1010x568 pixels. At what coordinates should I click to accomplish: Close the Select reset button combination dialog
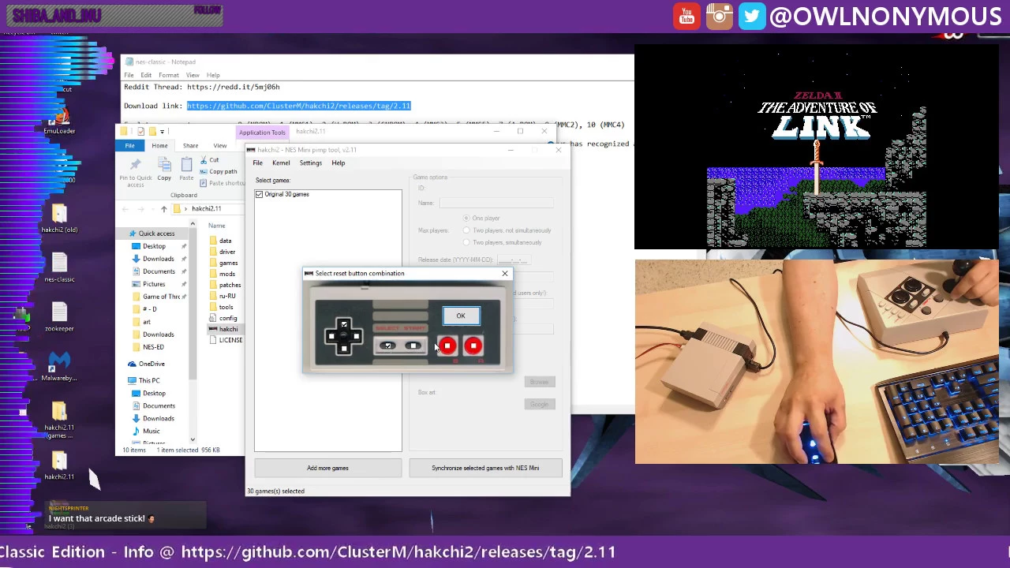(x=505, y=274)
